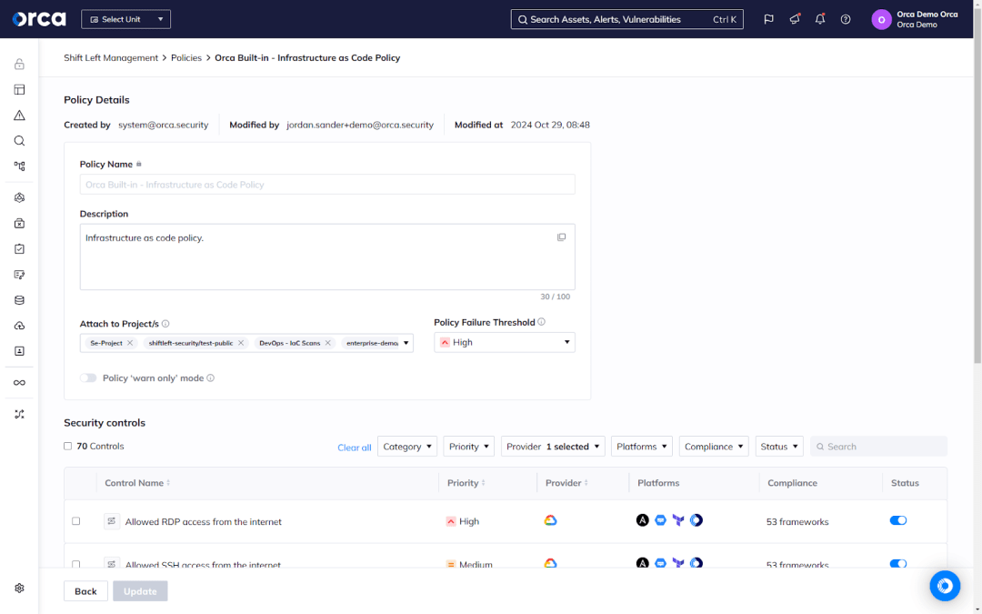982x614 pixels.
Task: Remove shiftleft-security/test-public tag
Action: 240,343
